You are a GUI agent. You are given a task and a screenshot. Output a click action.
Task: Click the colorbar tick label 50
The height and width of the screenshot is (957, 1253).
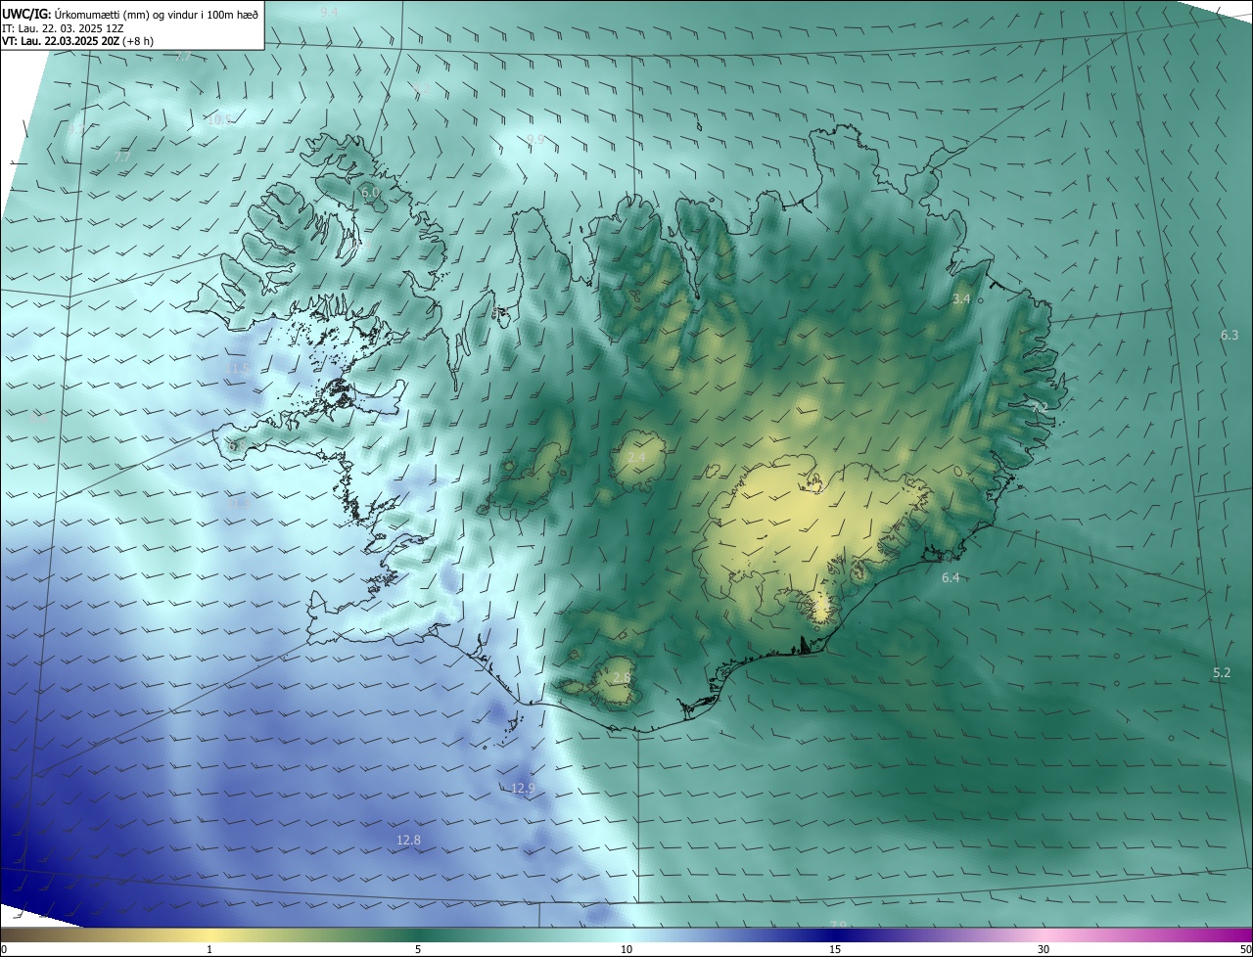tap(1245, 949)
